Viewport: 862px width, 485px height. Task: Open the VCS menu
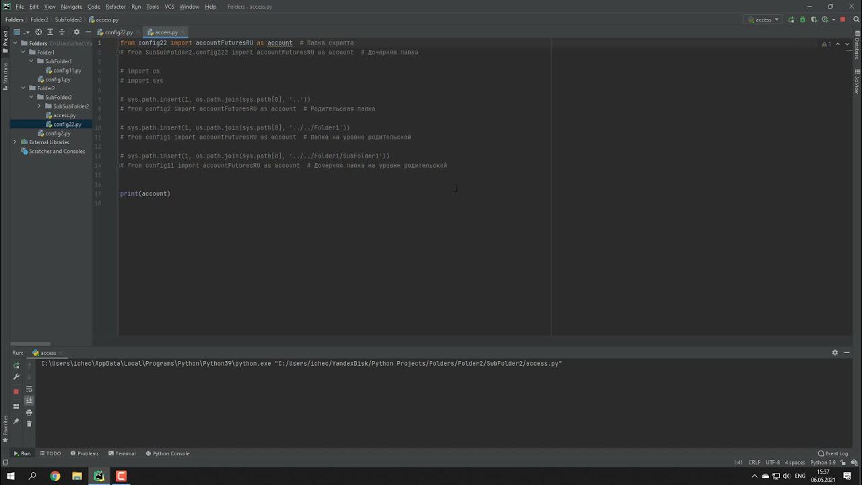coord(169,7)
